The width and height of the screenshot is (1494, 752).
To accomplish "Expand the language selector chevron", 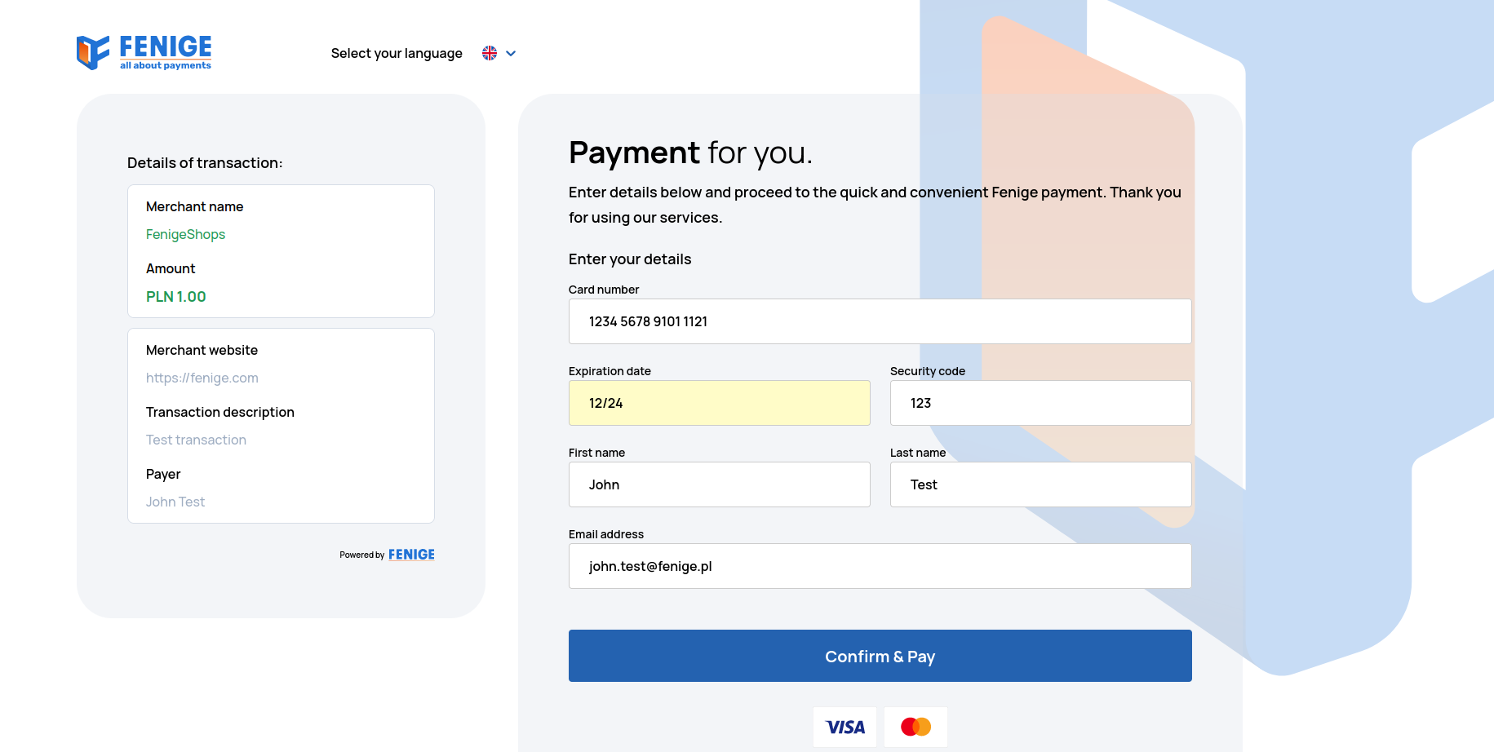I will tap(511, 53).
